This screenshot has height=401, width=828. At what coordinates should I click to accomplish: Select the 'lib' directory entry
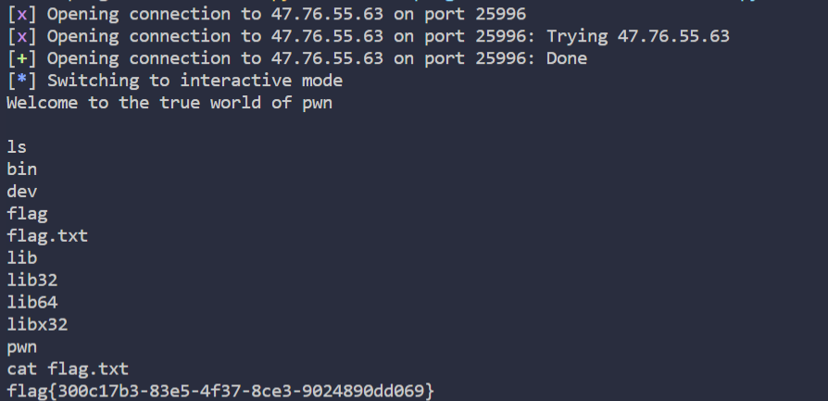(21, 257)
